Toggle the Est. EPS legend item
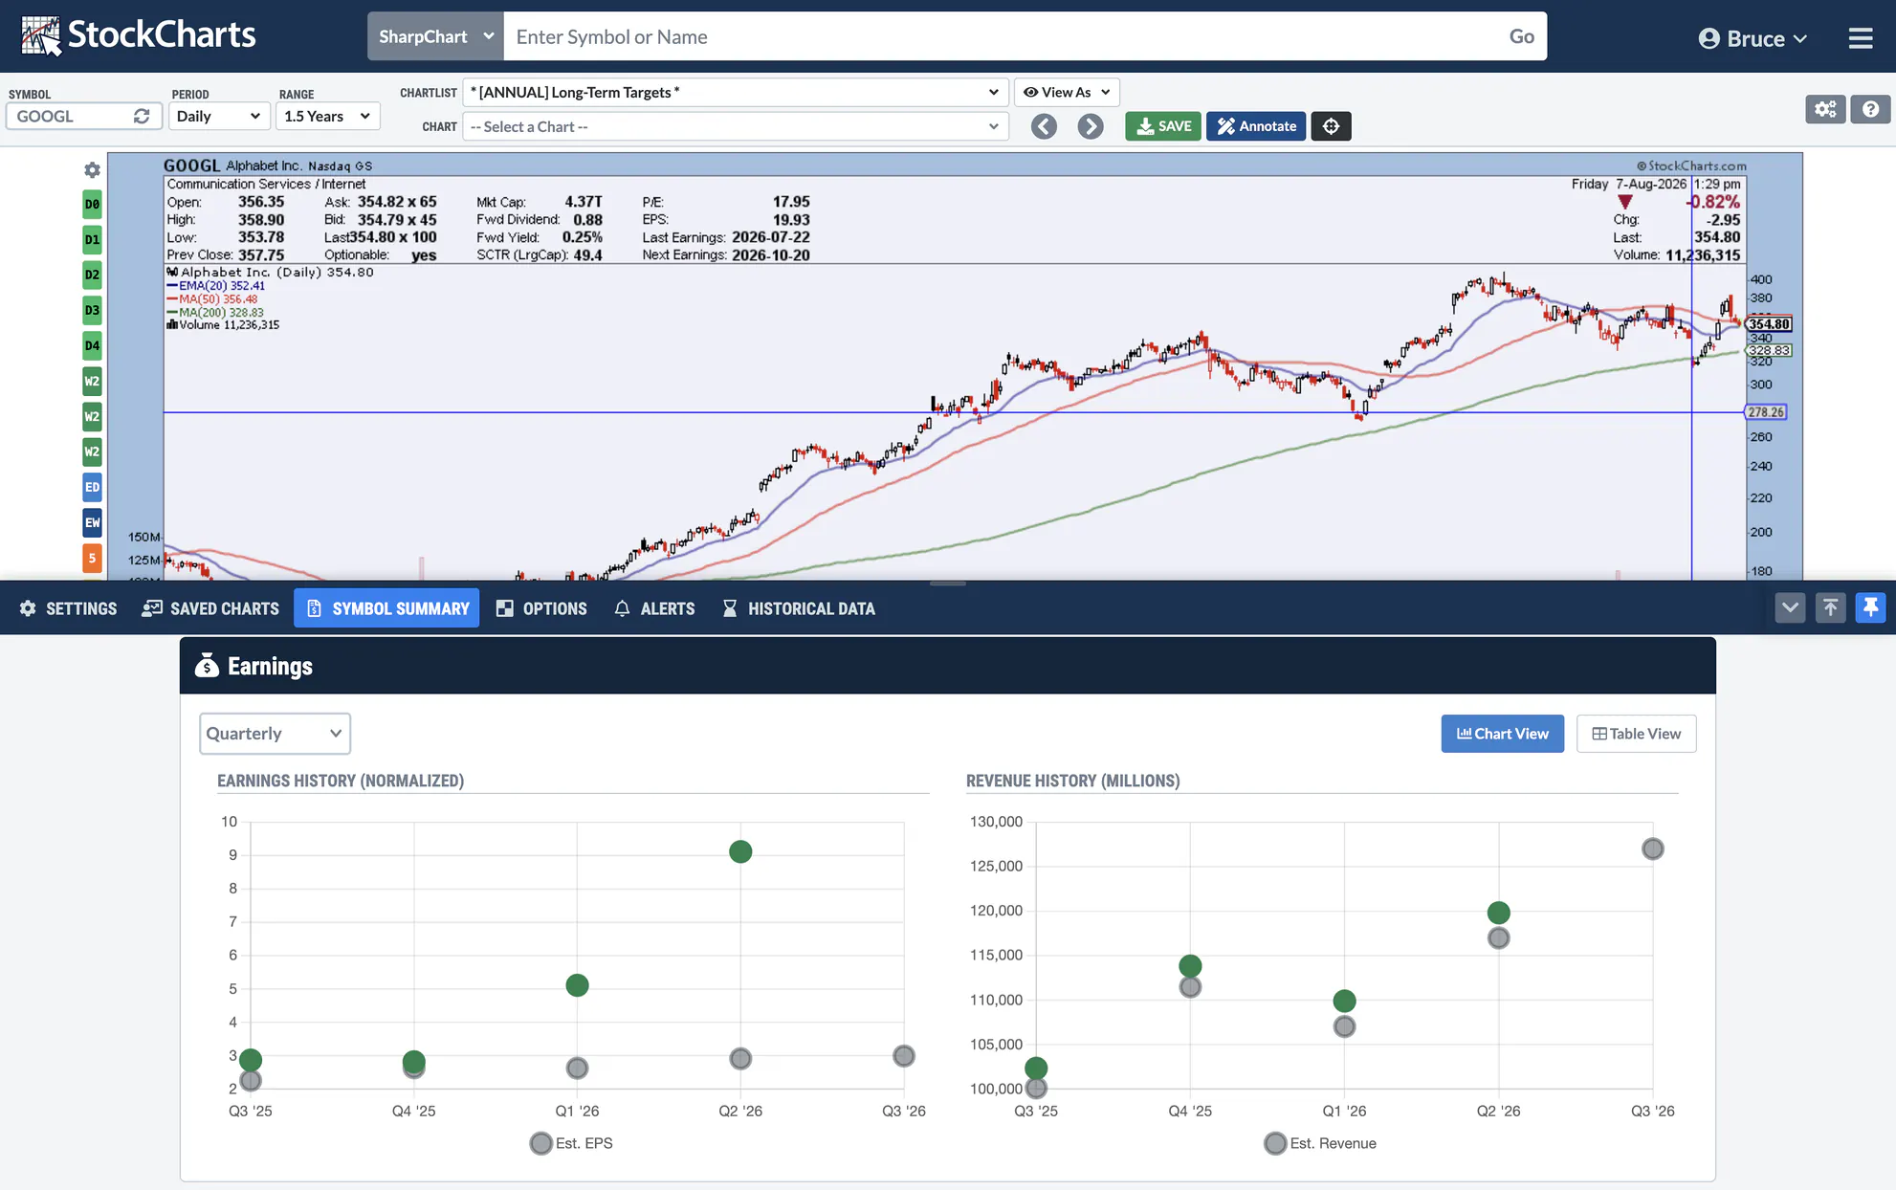Screen dimensions: 1896x1190 pos(571,1143)
